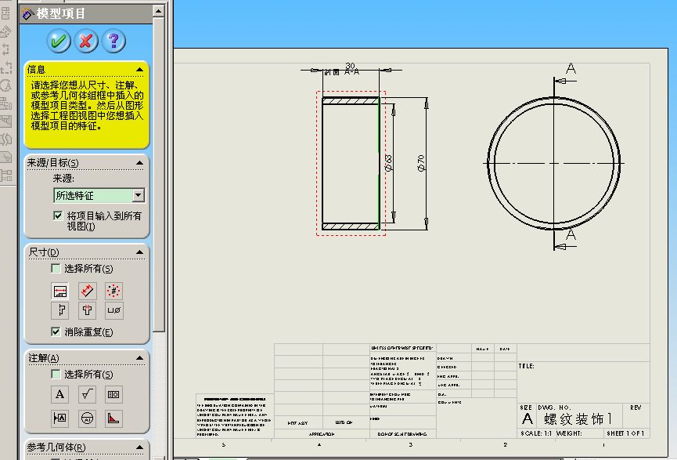Image resolution: width=677 pixels, height=460 pixels.
Task: Select the Not marked for drawing icon
Action: coord(87,291)
